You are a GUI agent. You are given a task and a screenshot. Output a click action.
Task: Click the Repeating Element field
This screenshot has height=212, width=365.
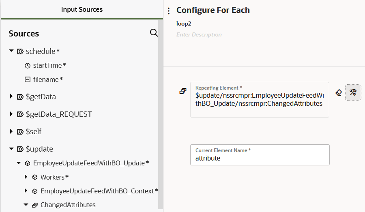(x=260, y=100)
